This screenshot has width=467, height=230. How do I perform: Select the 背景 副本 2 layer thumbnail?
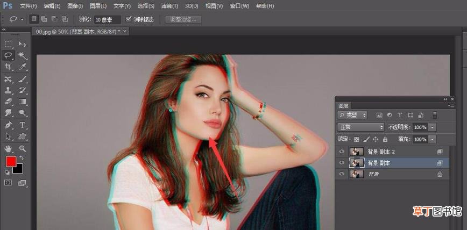[357, 152]
